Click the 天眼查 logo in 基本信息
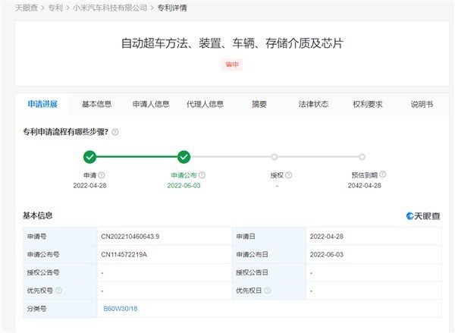The width and height of the screenshot is (455, 333). (423, 216)
